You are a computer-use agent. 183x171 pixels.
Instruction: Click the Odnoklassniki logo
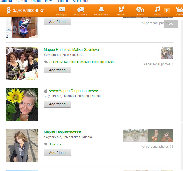click(x=26, y=10)
